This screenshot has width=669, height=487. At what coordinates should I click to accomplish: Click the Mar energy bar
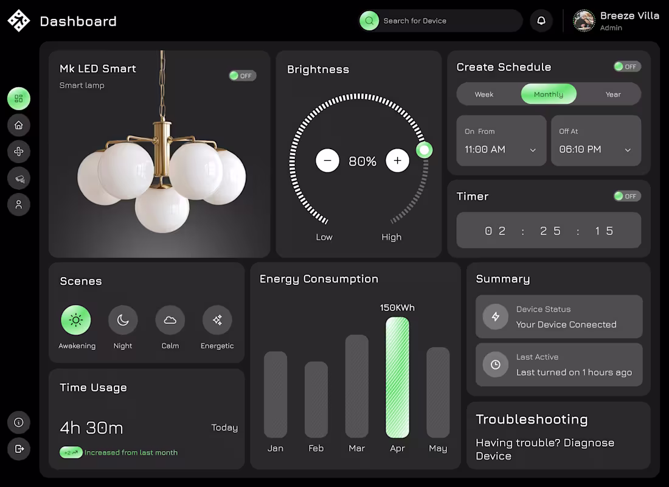tap(356, 386)
